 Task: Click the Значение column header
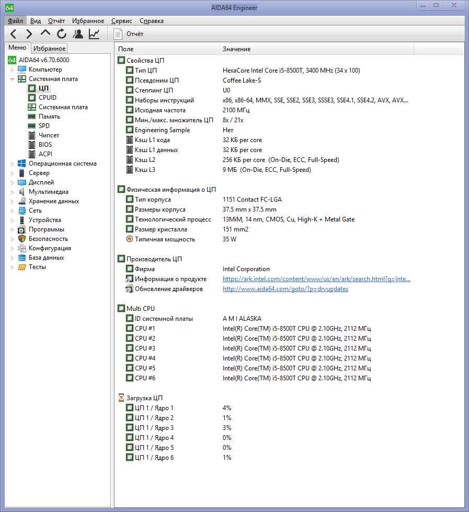pos(316,49)
